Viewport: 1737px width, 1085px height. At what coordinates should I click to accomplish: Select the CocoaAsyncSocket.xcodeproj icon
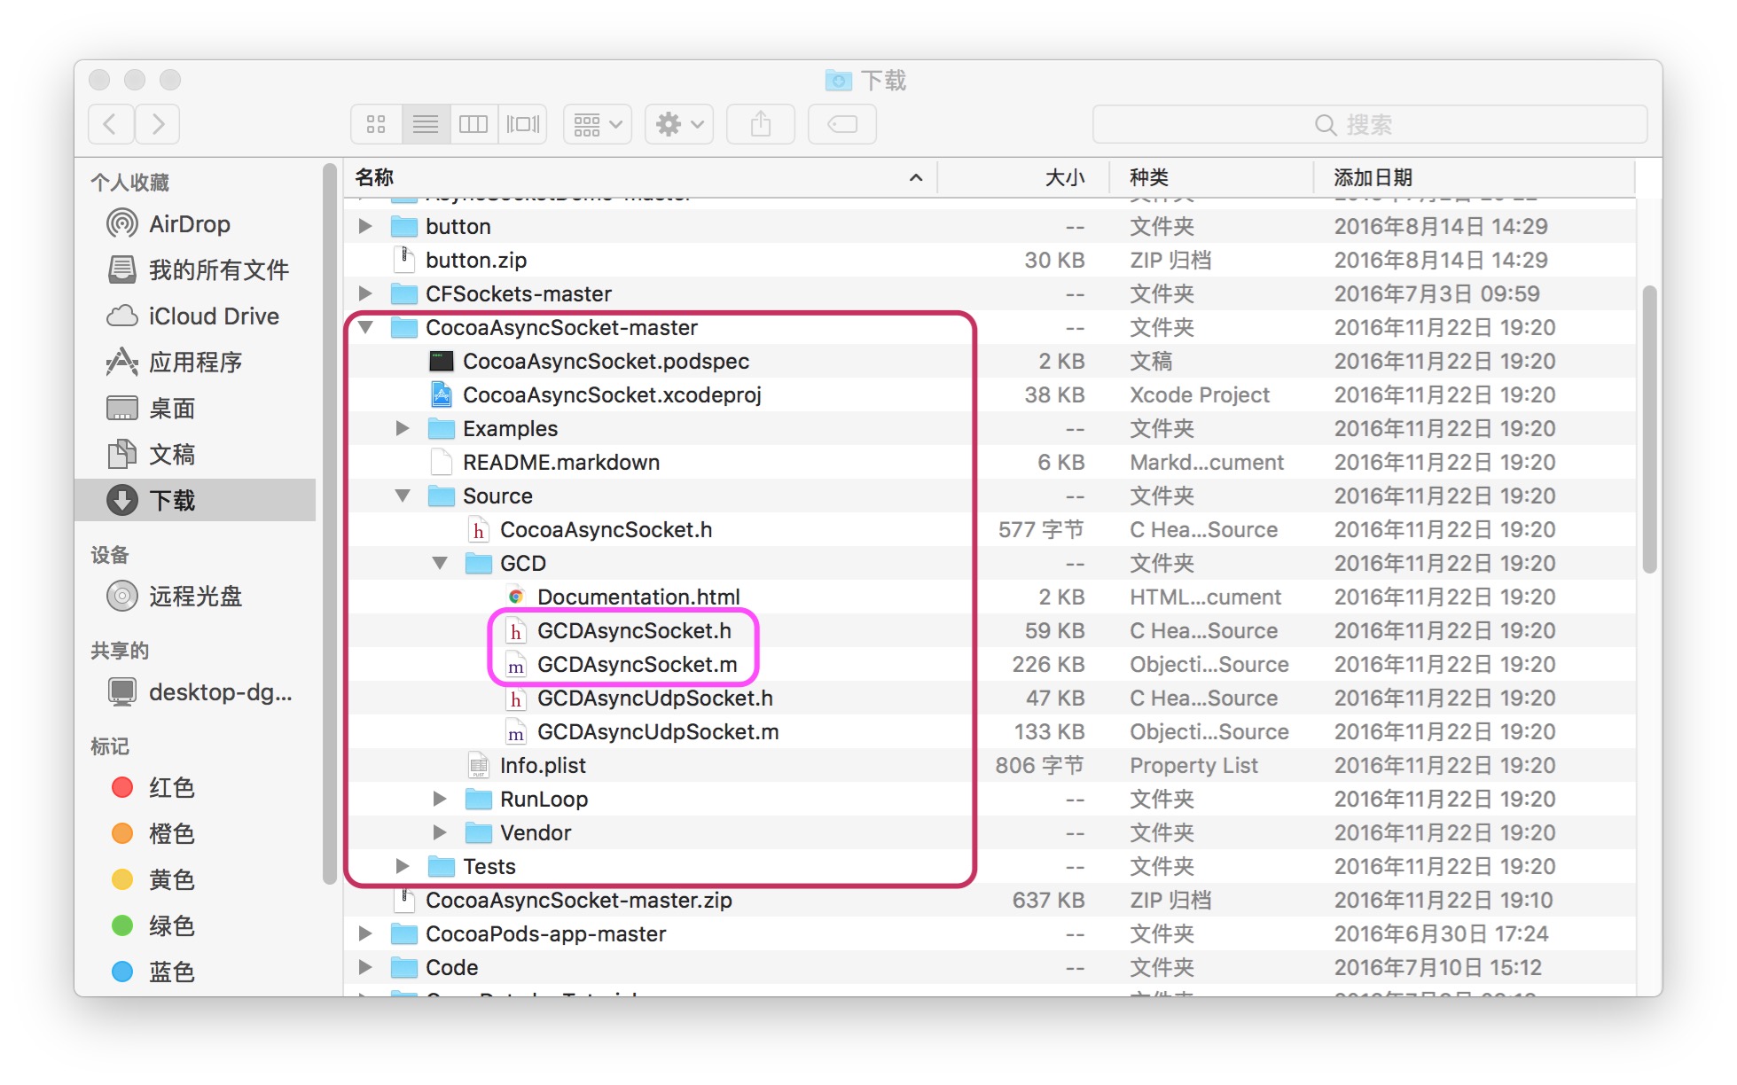pyautogui.click(x=441, y=394)
